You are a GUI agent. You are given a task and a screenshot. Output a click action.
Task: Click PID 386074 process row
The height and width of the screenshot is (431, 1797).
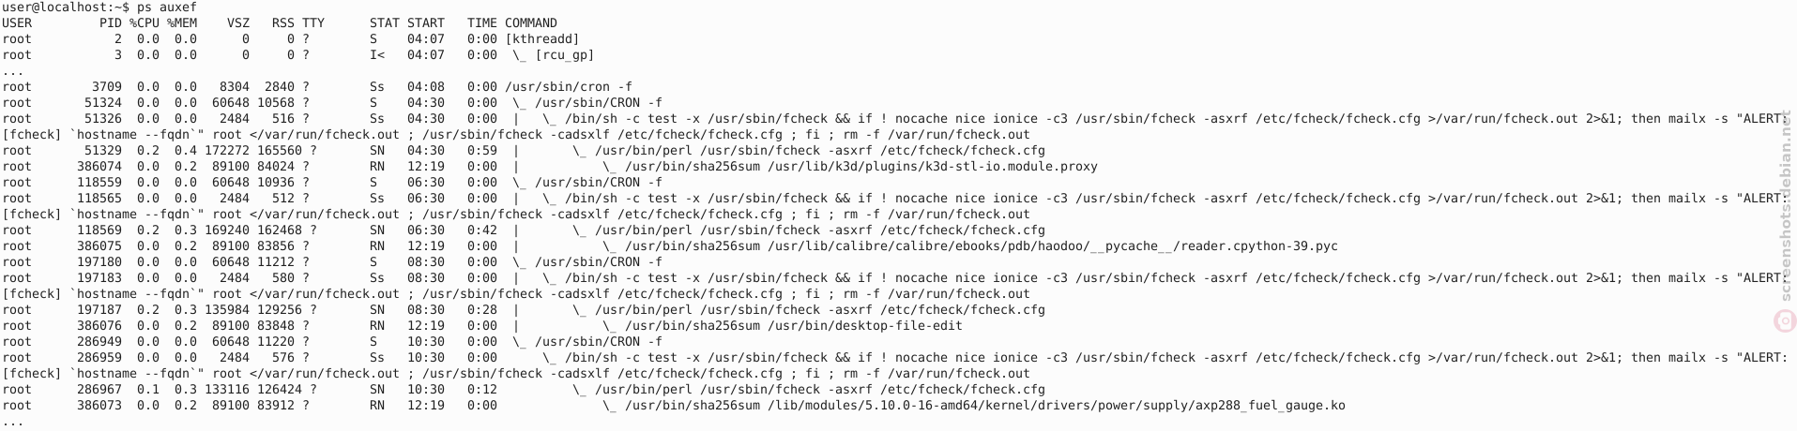pos(550,166)
